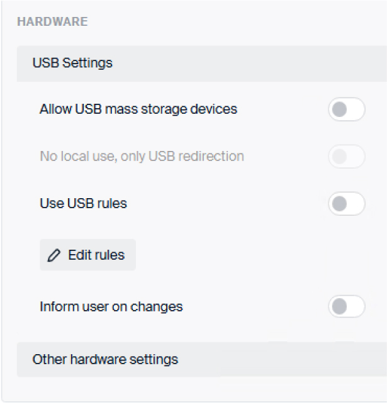Click the 'Use USB rules' label text
Screen dimensions: 387x407
tap(83, 204)
